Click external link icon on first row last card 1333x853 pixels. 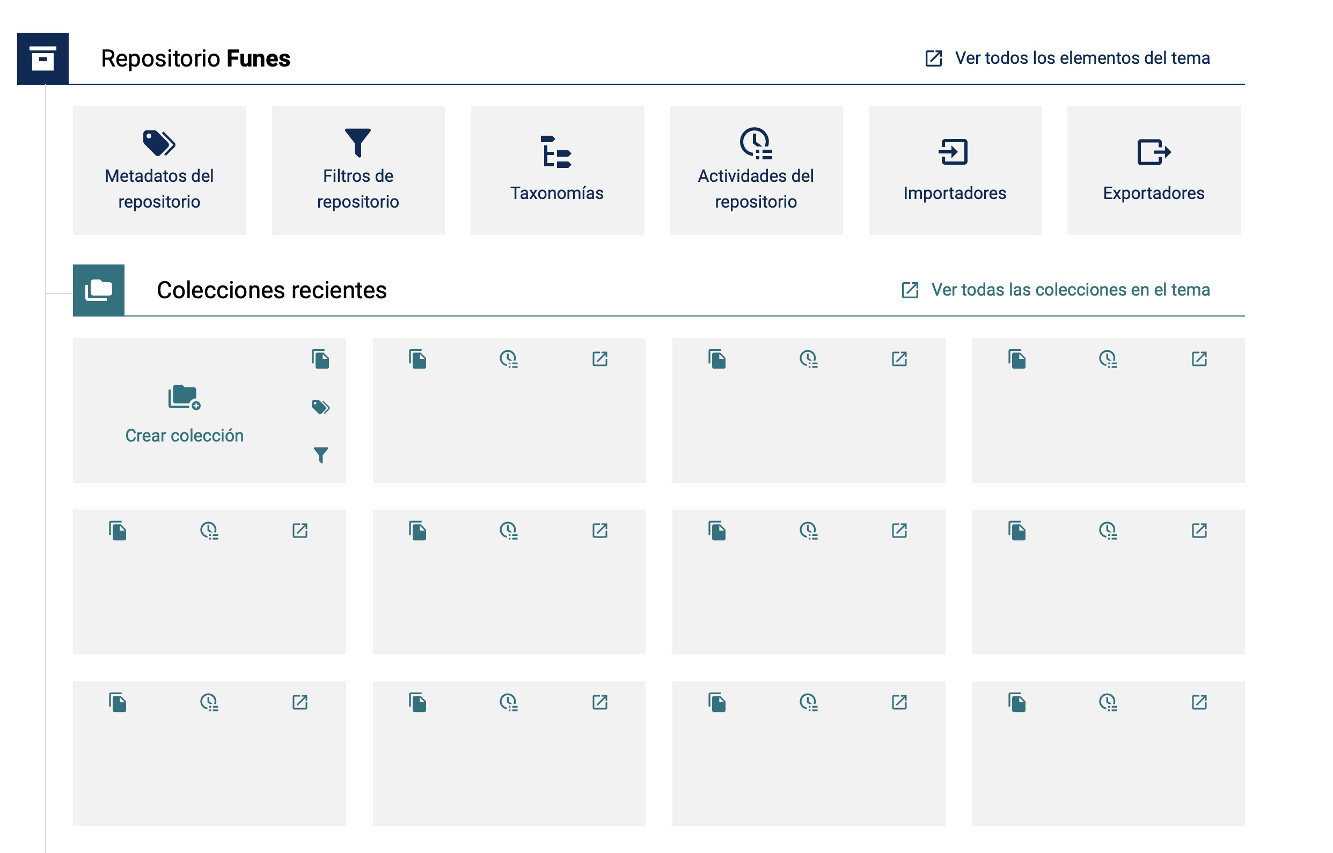point(1199,359)
